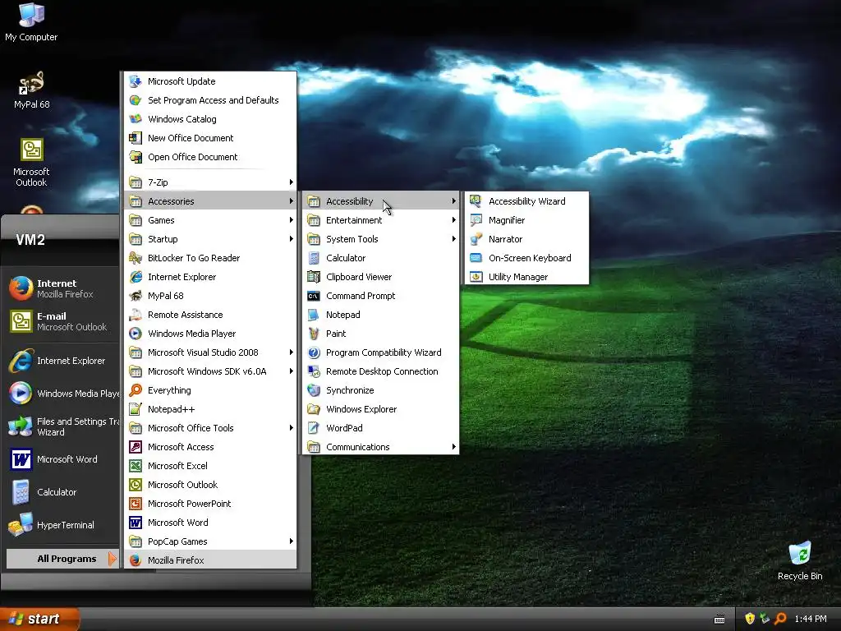Click the Start button
841x631 pixels.
[x=39, y=619]
